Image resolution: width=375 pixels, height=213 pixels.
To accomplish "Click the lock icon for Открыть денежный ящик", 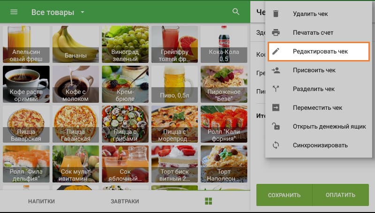I will [x=276, y=127].
